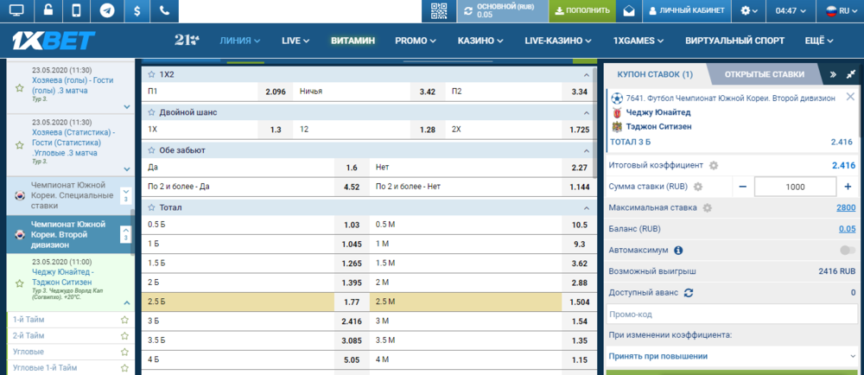Collapse the 1X2 section

coord(587,74)
